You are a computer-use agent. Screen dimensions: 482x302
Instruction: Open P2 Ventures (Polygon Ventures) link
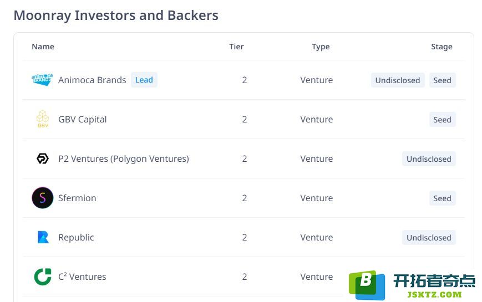124,159
